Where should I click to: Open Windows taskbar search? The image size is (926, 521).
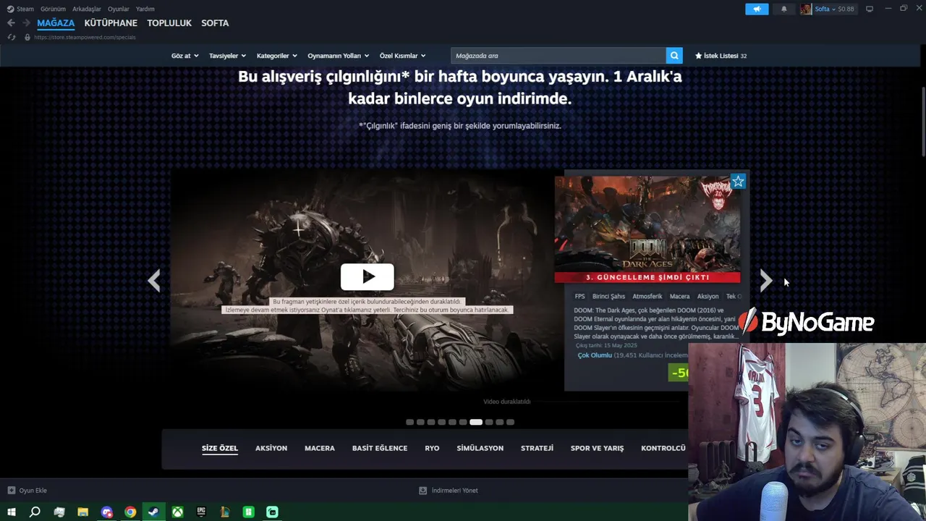(35, 512)
